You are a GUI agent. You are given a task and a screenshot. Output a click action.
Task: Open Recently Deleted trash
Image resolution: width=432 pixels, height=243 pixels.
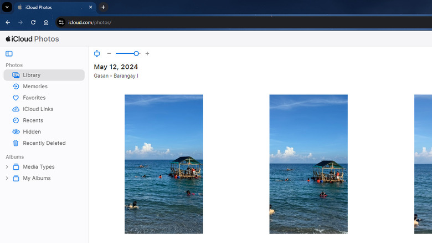(44, 143)
